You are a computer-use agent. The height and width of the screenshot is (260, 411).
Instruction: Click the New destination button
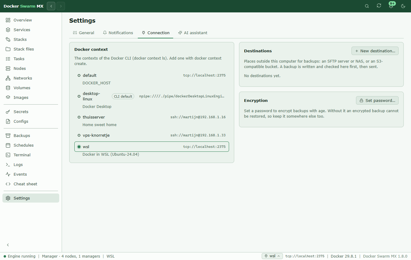tap(375, 51)
